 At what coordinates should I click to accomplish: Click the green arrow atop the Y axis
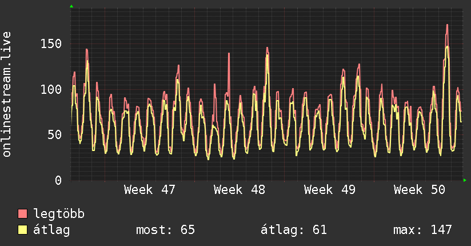[71, 6]
